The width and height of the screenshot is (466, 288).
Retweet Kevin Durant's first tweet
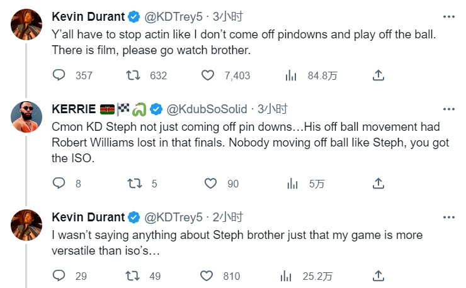133,75
